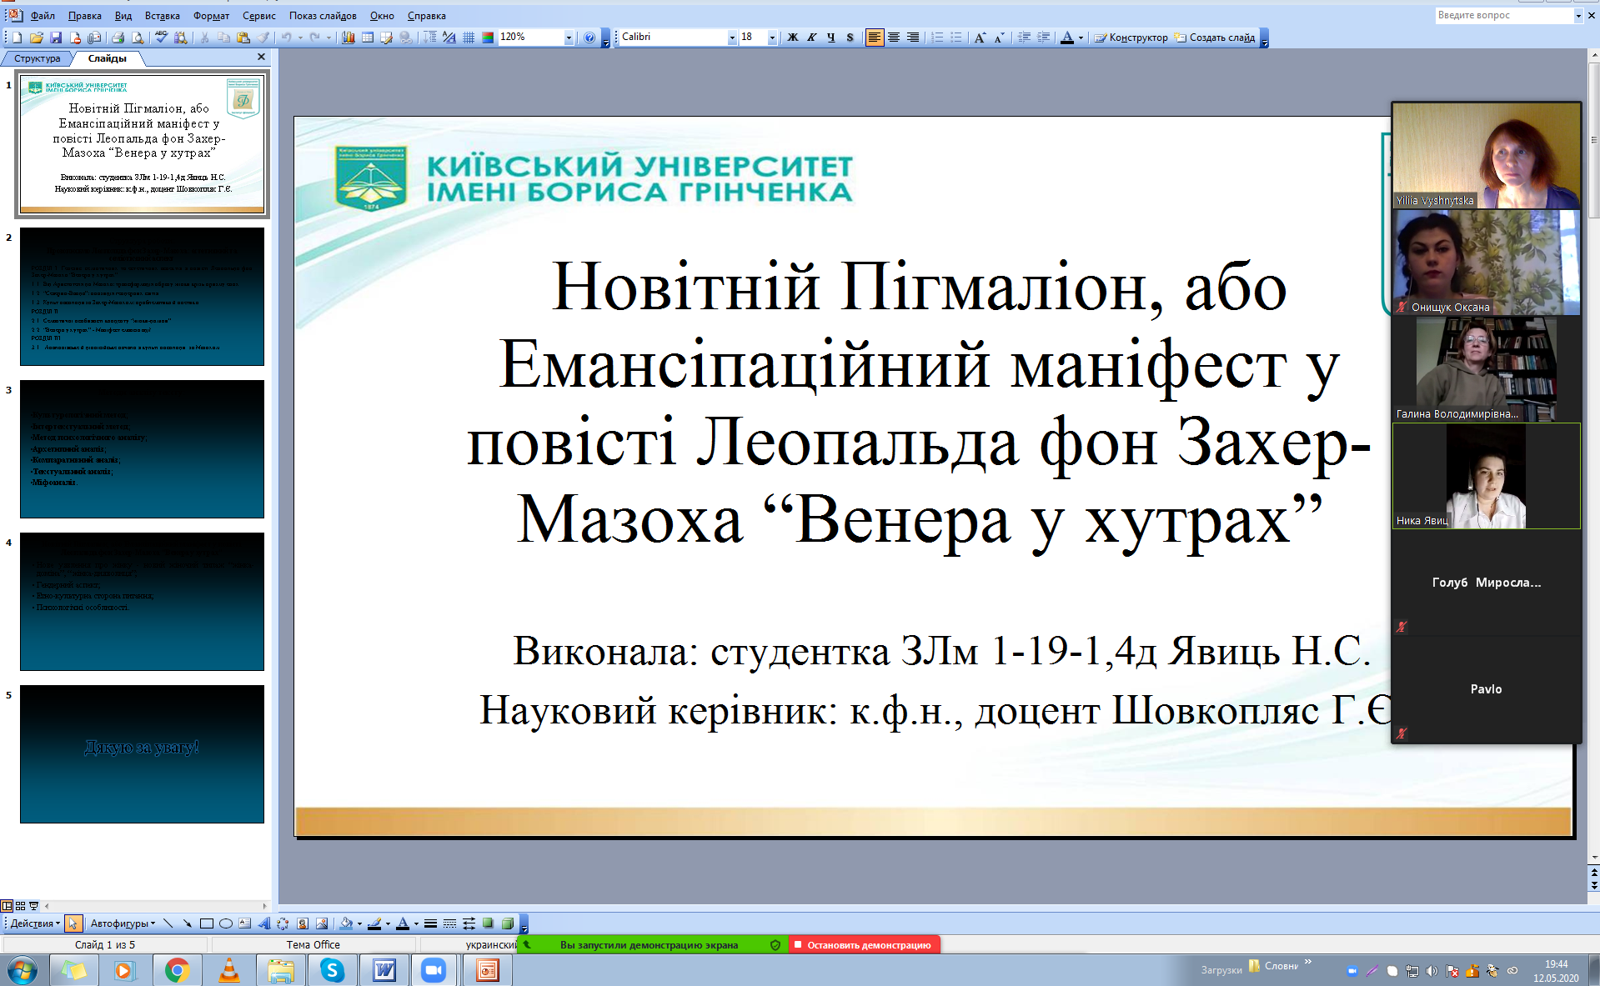Click the font color swatch in formatting toolbar

coord(1067,38)
